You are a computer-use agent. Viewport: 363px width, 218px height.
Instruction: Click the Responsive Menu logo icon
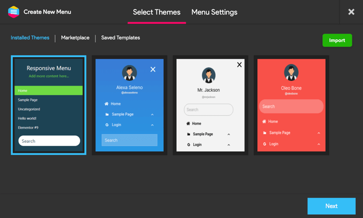pyautogui.click(x=13, y=12)
